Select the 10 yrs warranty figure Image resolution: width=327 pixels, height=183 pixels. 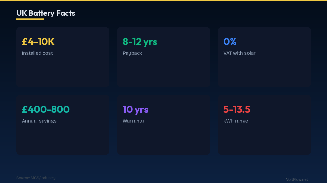pyautogui.click(x=135, y=110)
